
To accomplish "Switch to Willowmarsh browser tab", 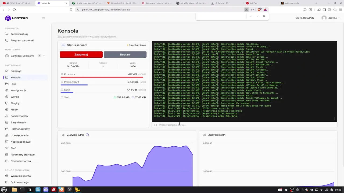I will pyautogui.click(x=295, y=3).
